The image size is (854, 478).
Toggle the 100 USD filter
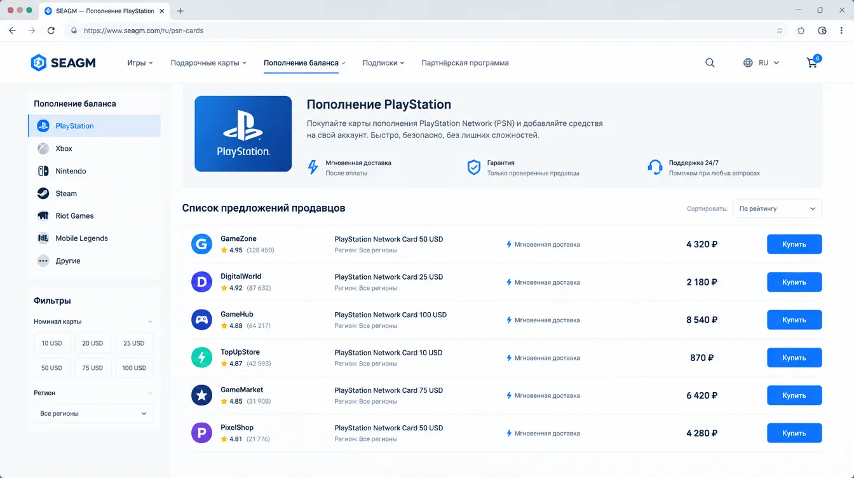[134, 368]
